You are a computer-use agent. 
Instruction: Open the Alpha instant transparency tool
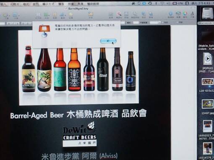(x=119, y=15)
